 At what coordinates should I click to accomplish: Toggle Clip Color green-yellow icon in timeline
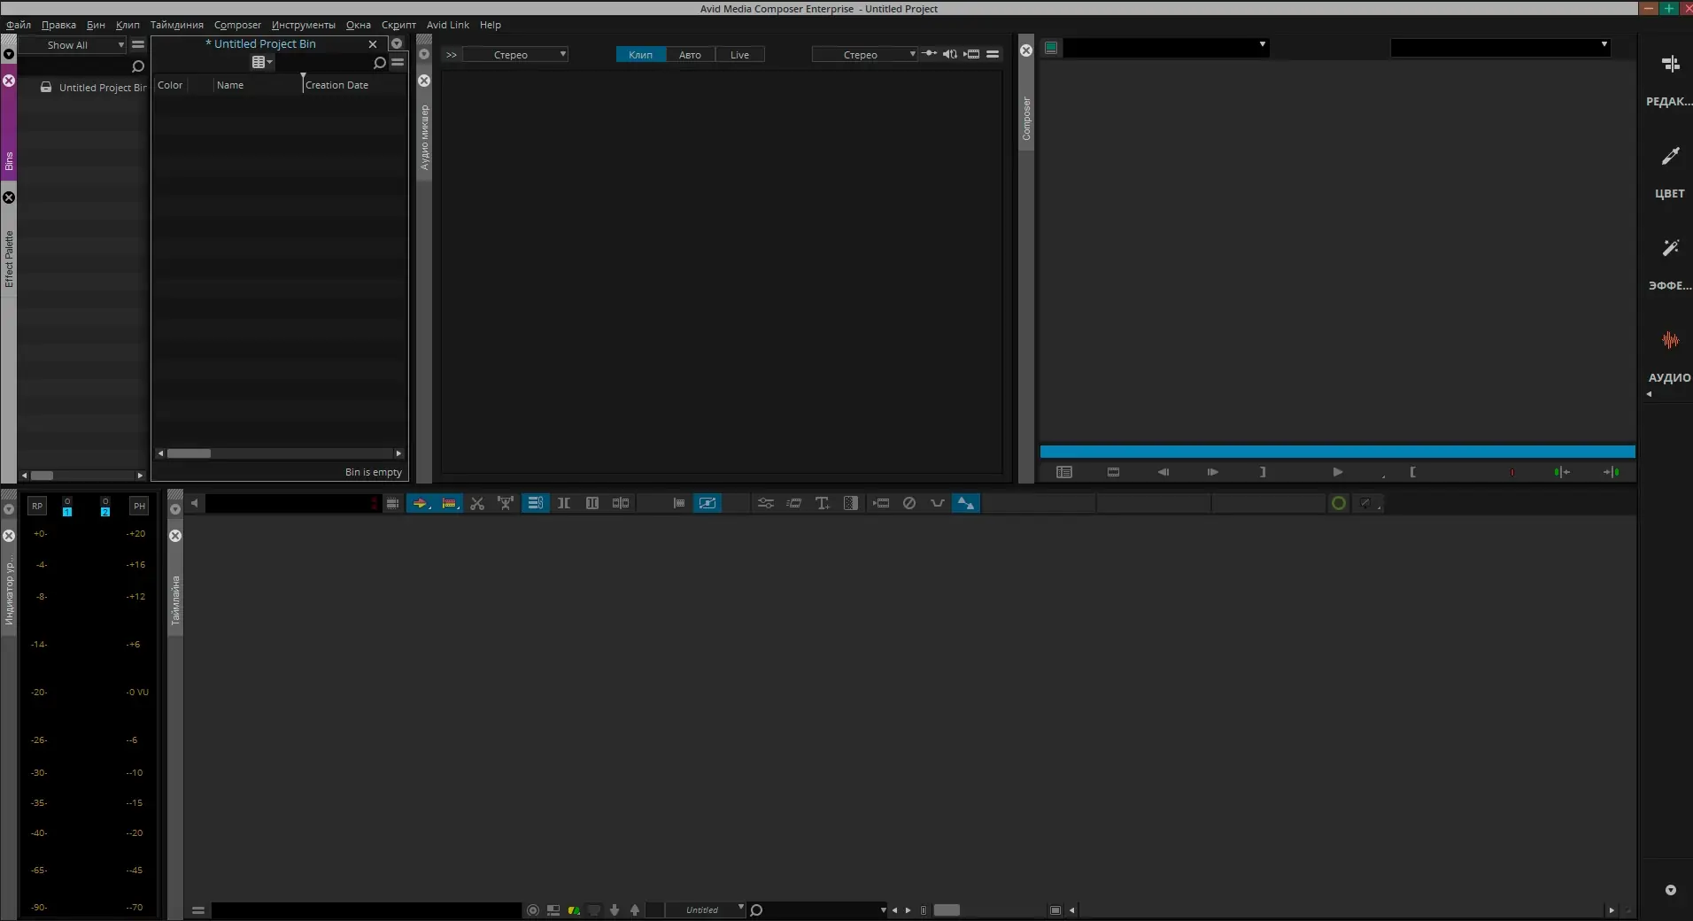click(x=574, y=909)
